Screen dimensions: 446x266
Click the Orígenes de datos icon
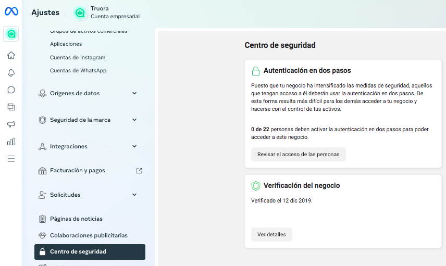(x=42, y=94)
